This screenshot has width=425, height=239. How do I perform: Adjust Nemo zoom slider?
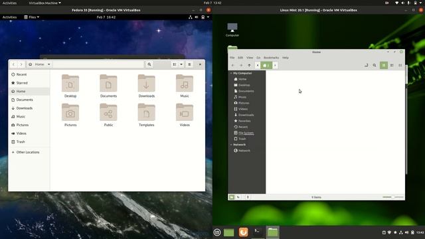click(x=393, y=197)
